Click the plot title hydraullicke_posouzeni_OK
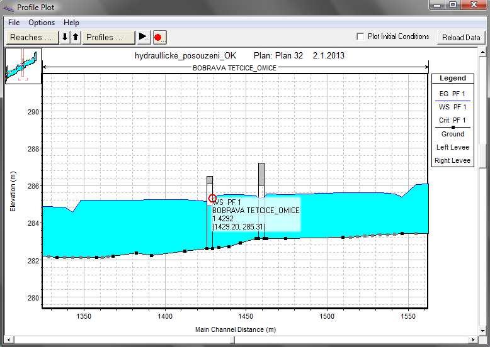The width and height of the screenshot is (490, 347). tap(185, 56)
